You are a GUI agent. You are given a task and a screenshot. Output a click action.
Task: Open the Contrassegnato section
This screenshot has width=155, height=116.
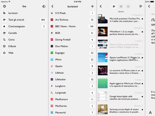[x=24, y=26]
